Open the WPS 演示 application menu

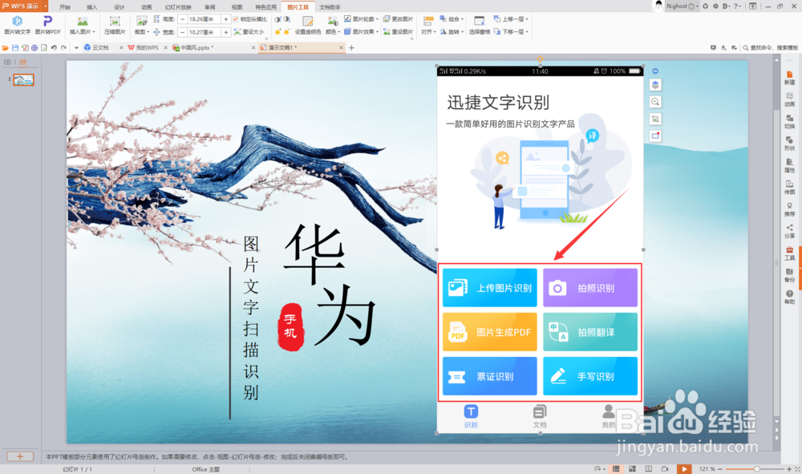tap(24, 6)
